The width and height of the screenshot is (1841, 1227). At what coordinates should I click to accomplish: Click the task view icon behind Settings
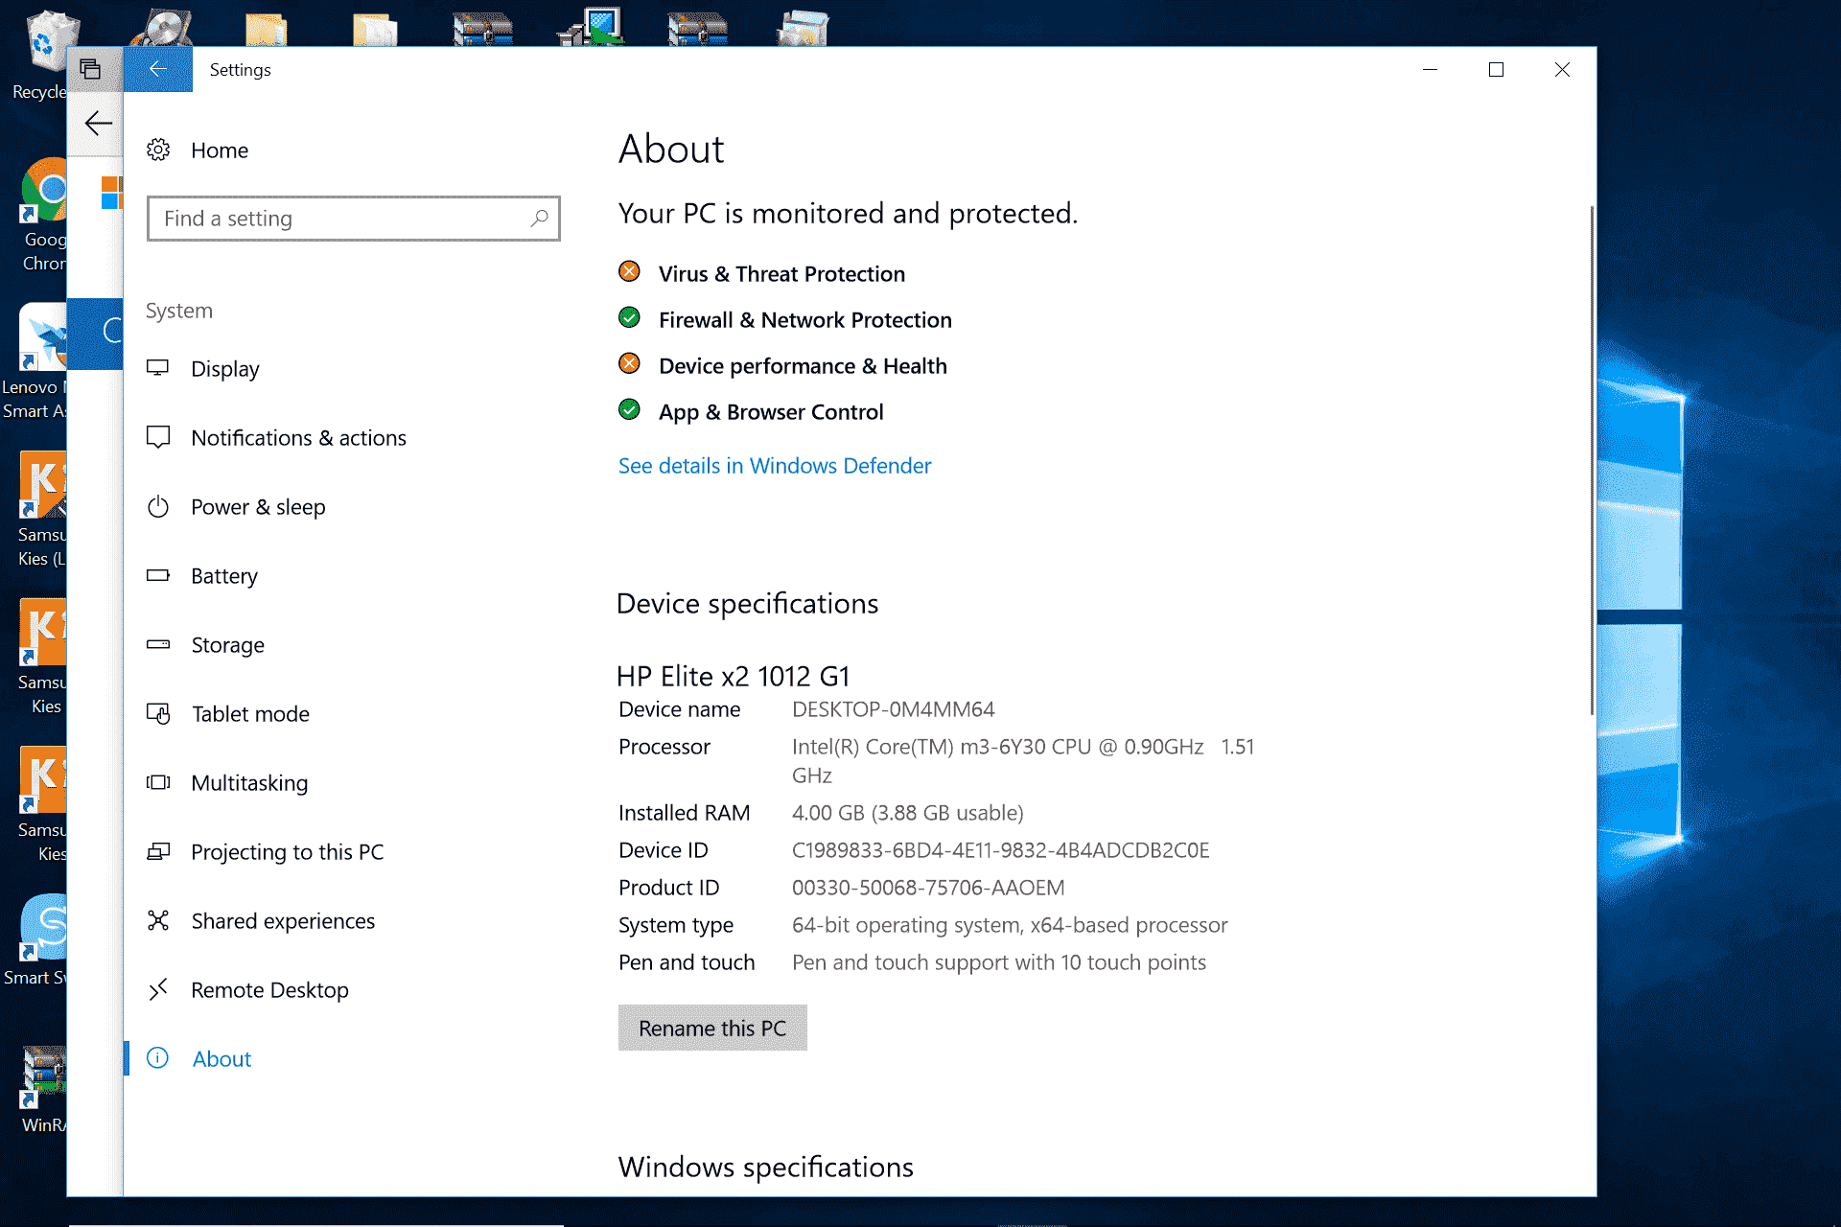pos(90,69)
